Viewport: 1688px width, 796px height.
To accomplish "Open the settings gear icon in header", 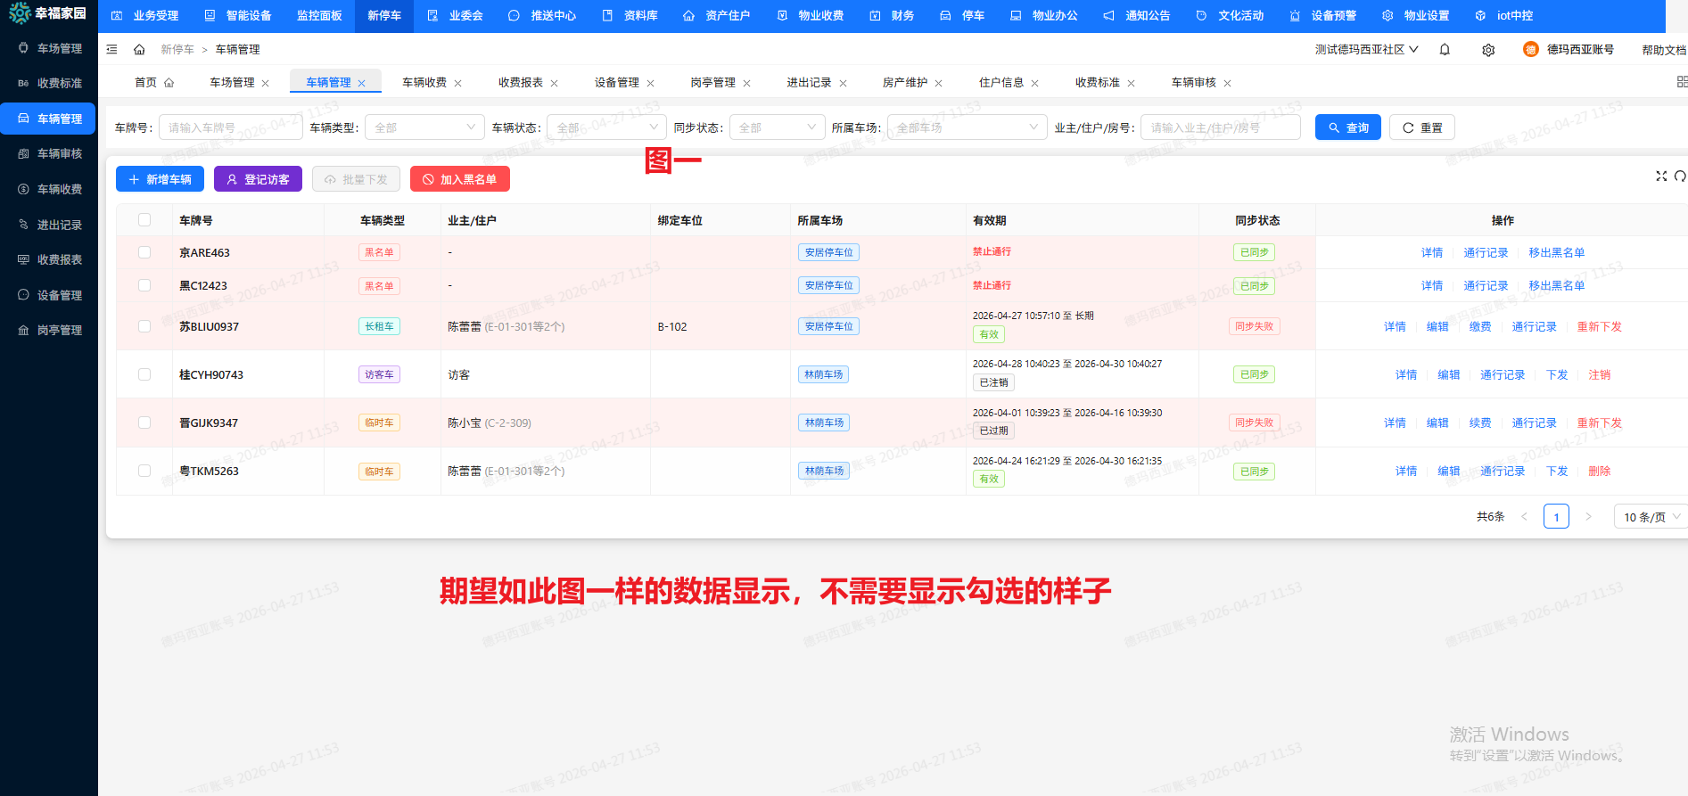I will (1488, 50).
